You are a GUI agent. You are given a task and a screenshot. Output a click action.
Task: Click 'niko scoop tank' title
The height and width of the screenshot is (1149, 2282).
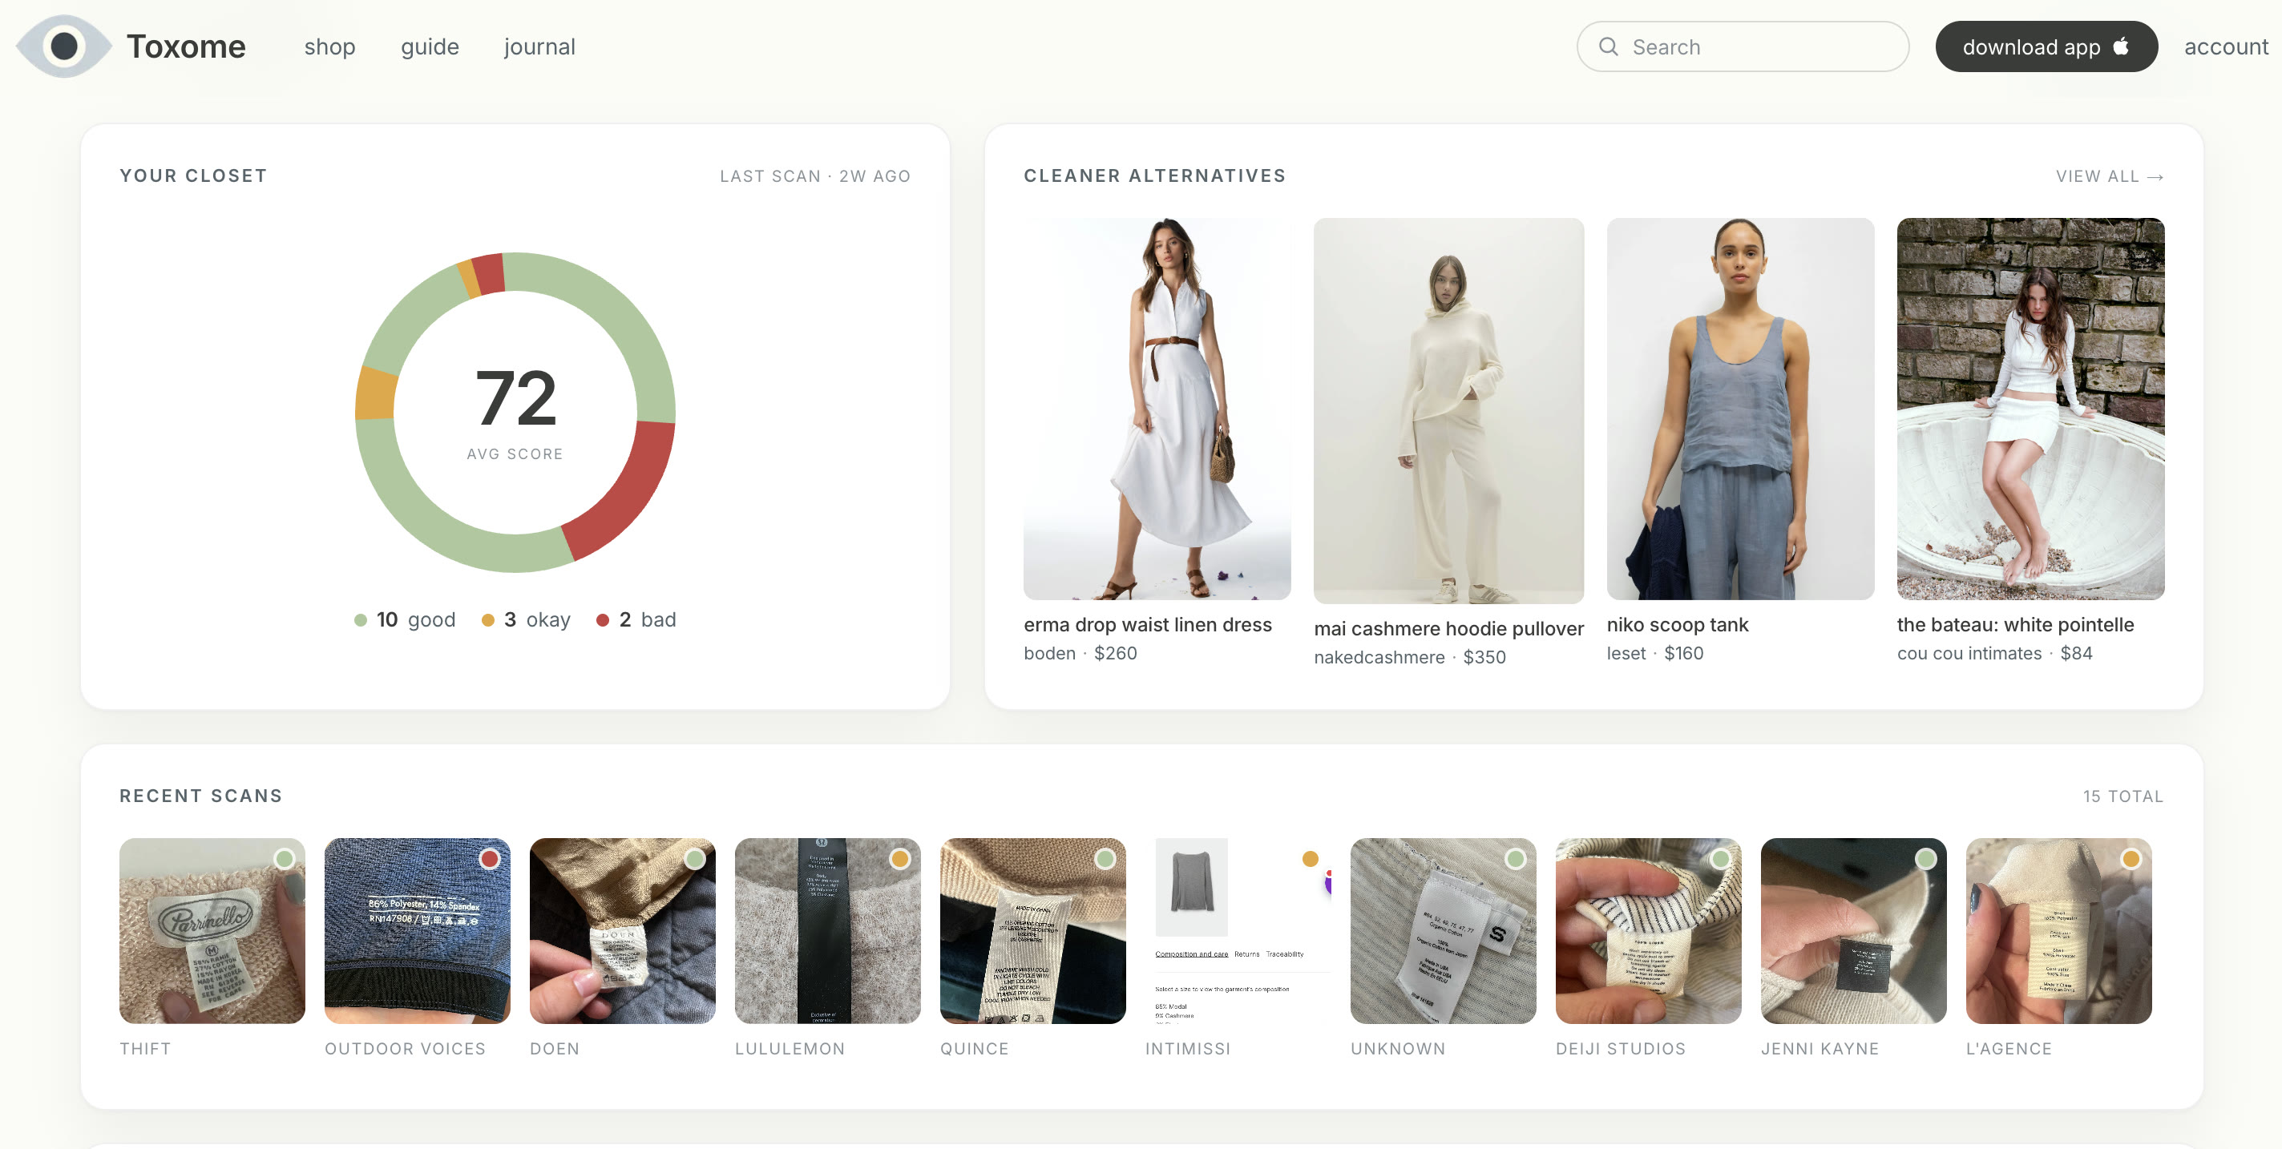pyautogui.click(x=1677, y=624)
